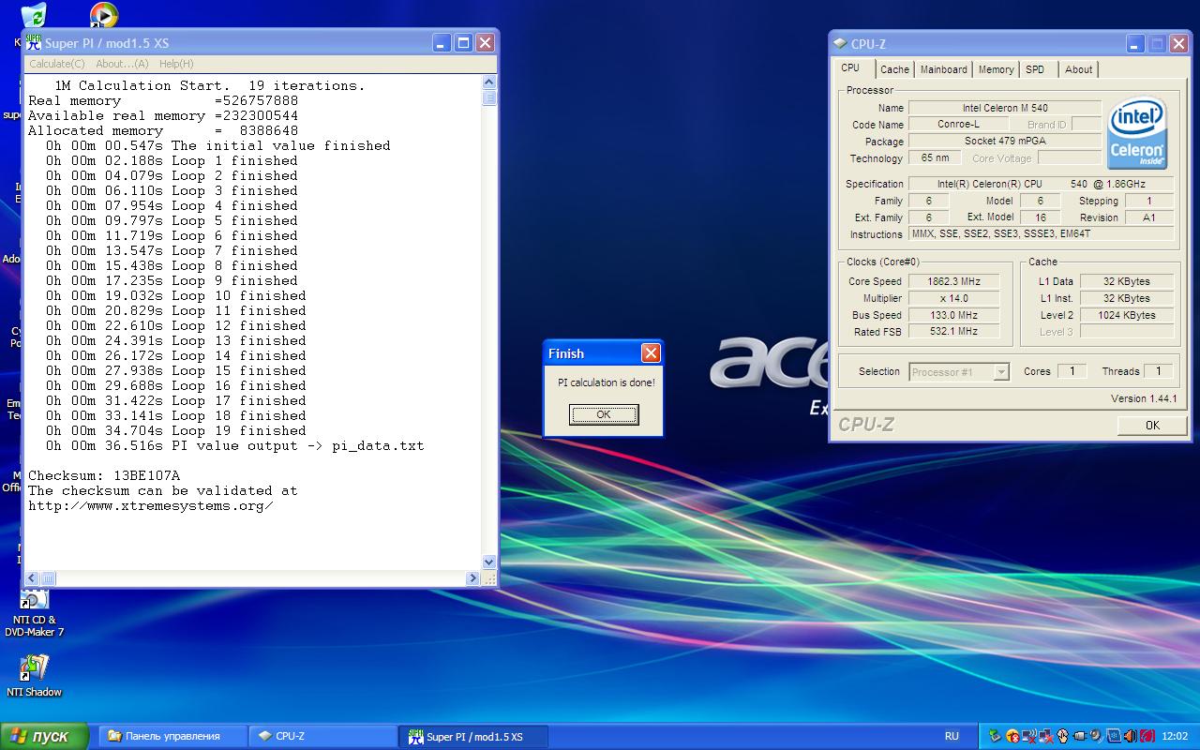Open the blue graphics display tray icon

(1114, 736)
